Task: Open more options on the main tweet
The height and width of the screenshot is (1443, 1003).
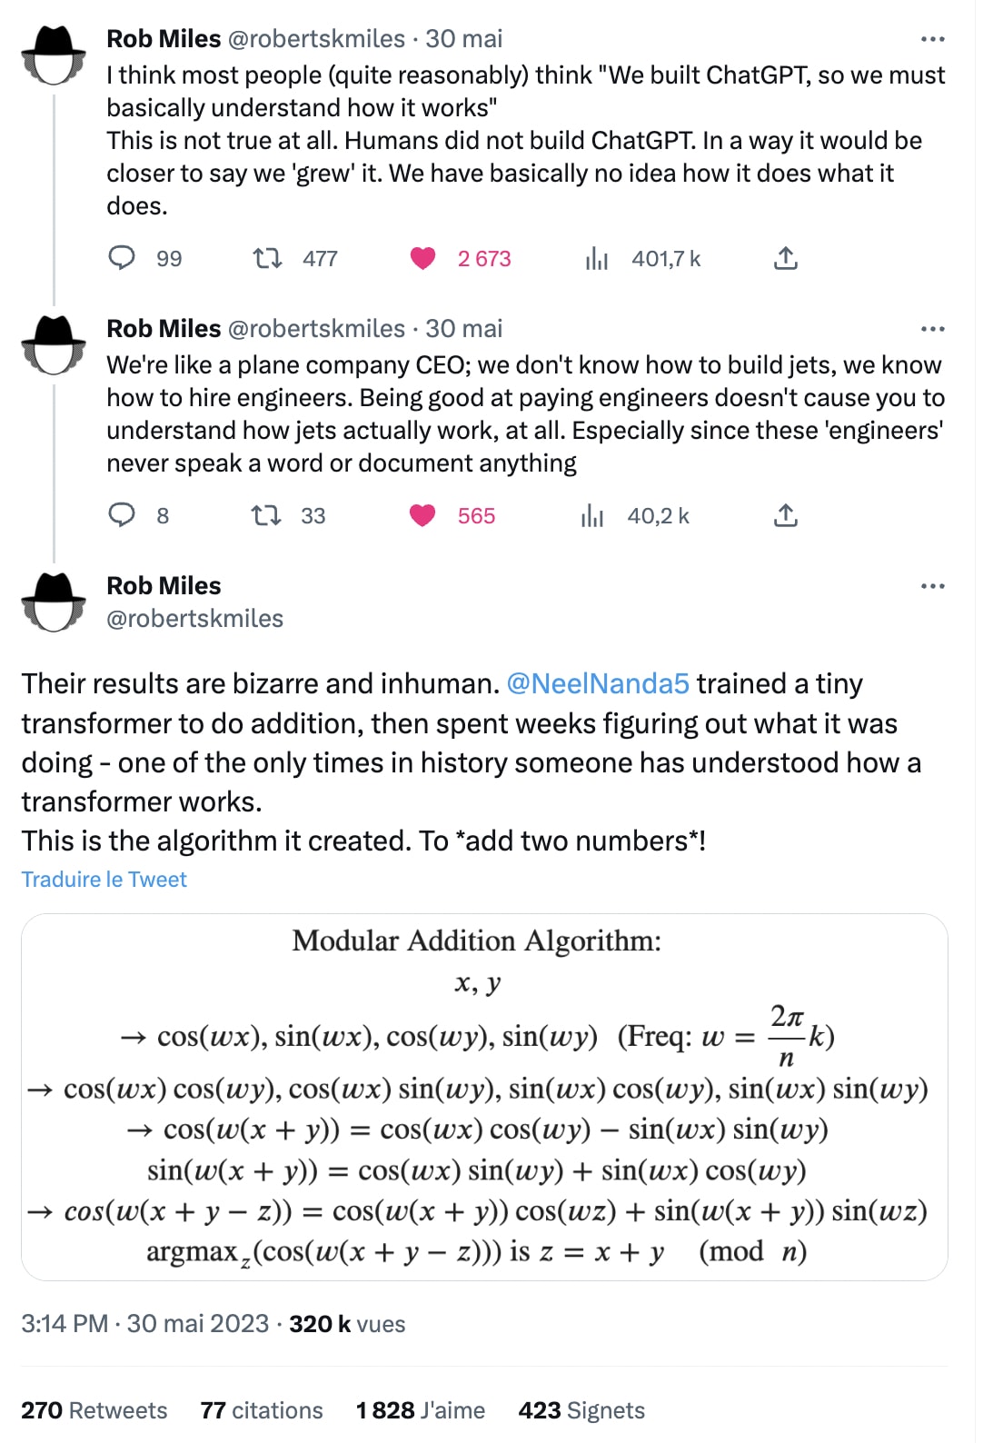Action: pos(932,586)
